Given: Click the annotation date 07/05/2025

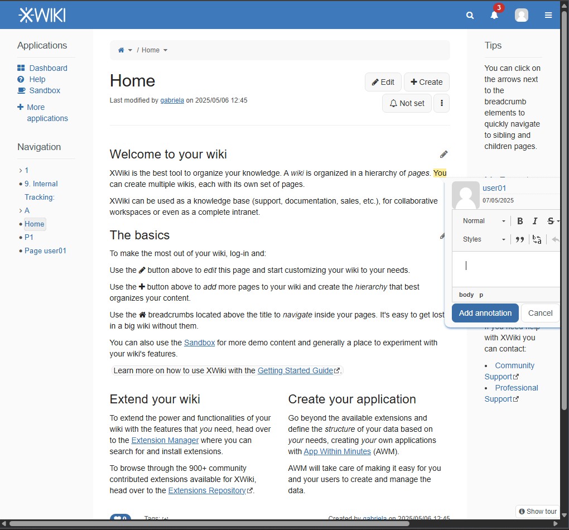Looking at the screenshot, I should click(x=498, y=200).
